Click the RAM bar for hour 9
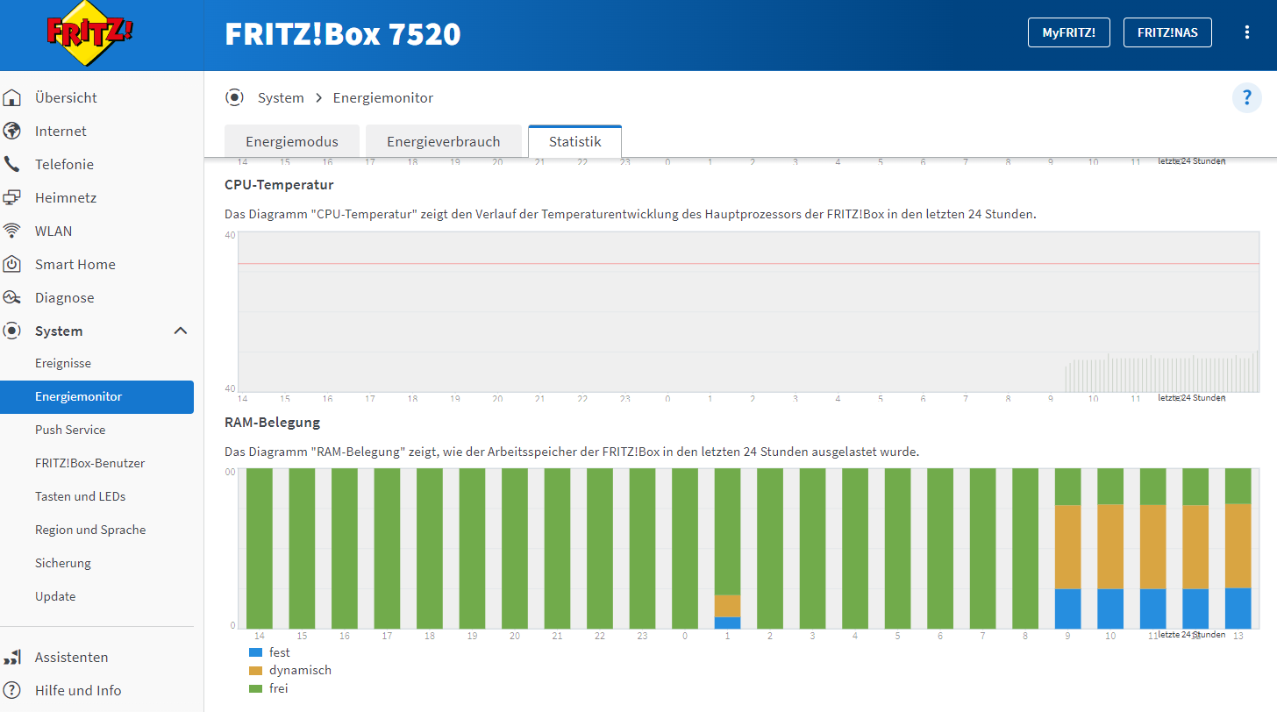Viewport: 1277px width, 712px height. tap(1067, 548)
